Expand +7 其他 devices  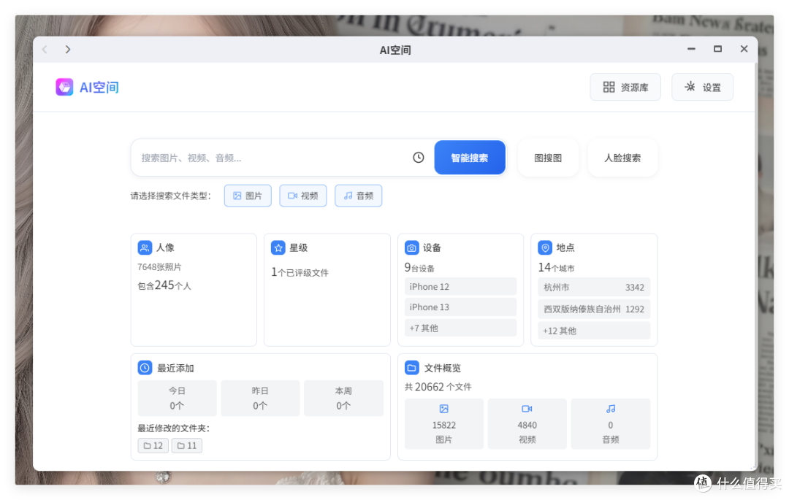(x=460, y=328)
